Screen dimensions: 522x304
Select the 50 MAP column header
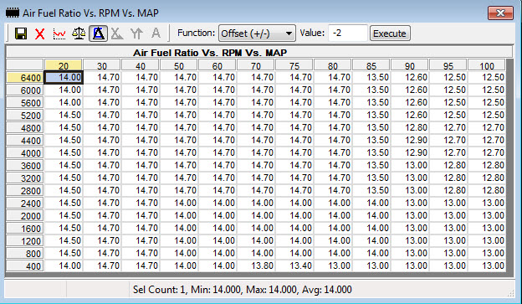pos(179,65)
